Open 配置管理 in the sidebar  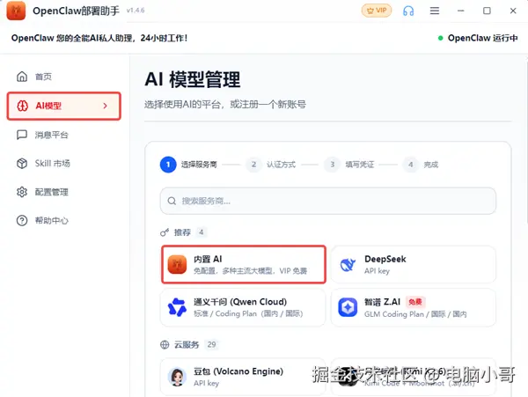[64, 192]
